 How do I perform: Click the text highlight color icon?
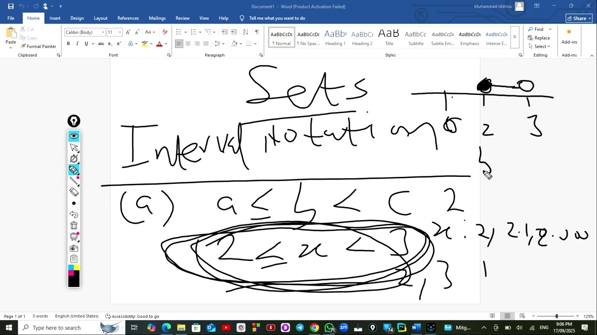(x=145, y=44)
